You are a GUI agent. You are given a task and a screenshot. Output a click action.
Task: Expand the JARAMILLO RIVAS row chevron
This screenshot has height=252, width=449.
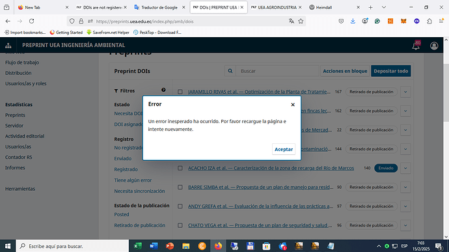405,92
